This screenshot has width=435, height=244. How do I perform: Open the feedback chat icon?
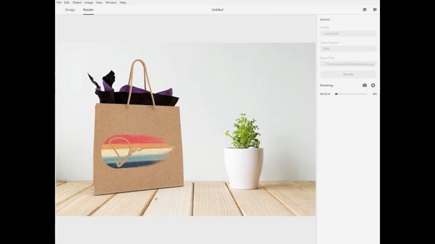375,9
